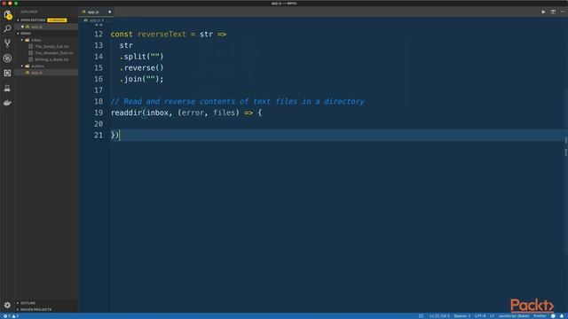Click the EXPLORER panel title
Image resolution: width=568 pixels, height=319 pixels.
tap(29, 12)
